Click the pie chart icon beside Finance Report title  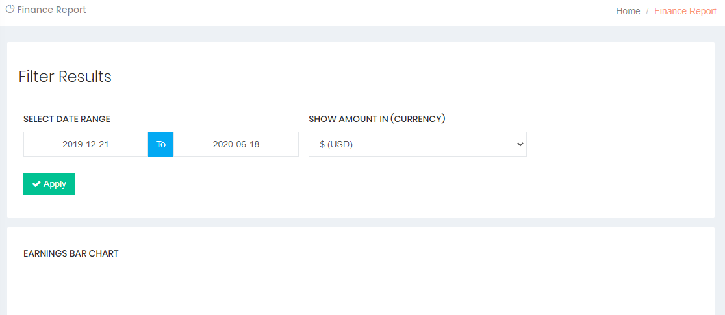(x=10, y=10)
